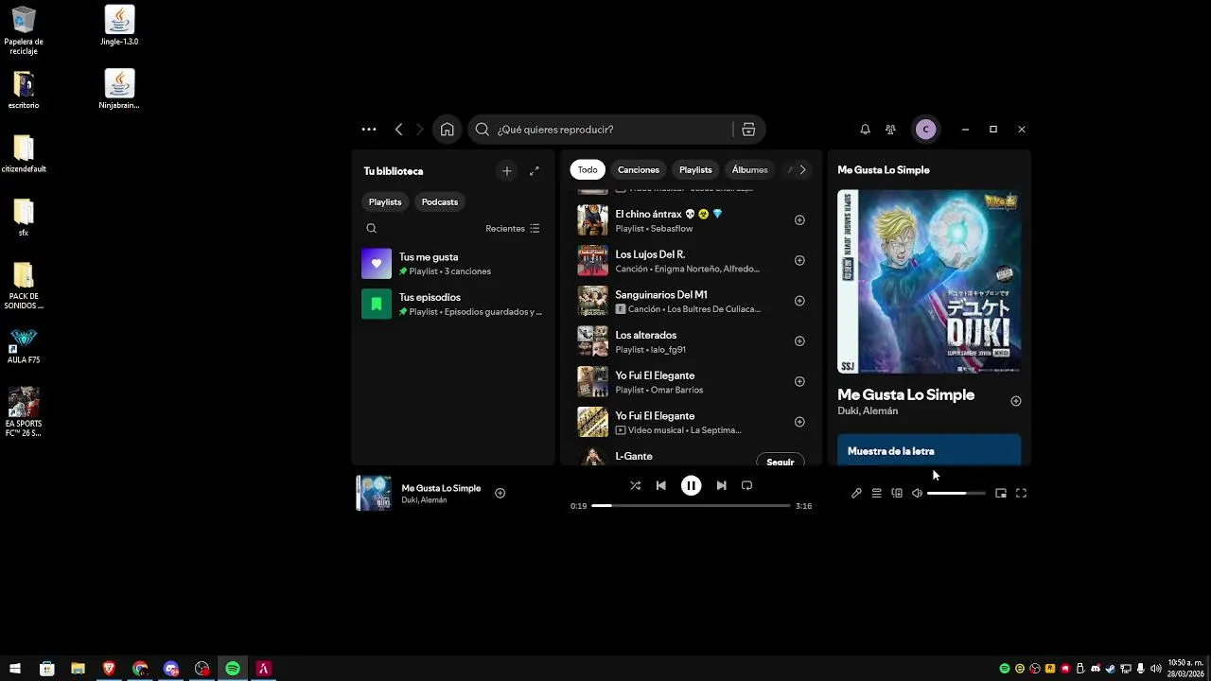Open the notifications bell

tap(865, 130)
